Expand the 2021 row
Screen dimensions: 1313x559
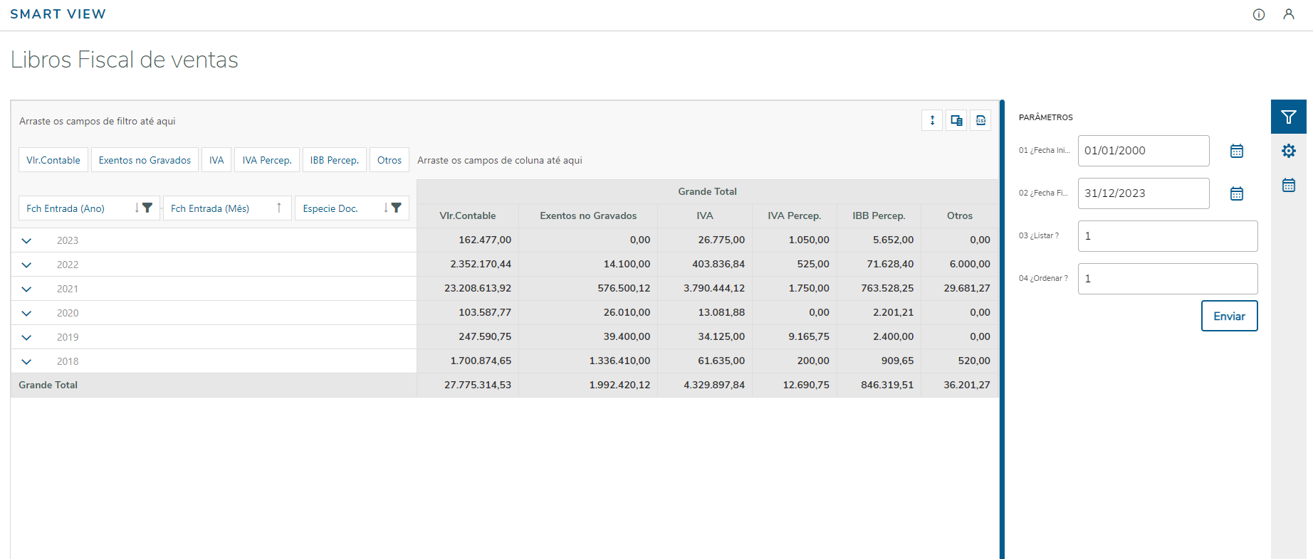point(26,289)
